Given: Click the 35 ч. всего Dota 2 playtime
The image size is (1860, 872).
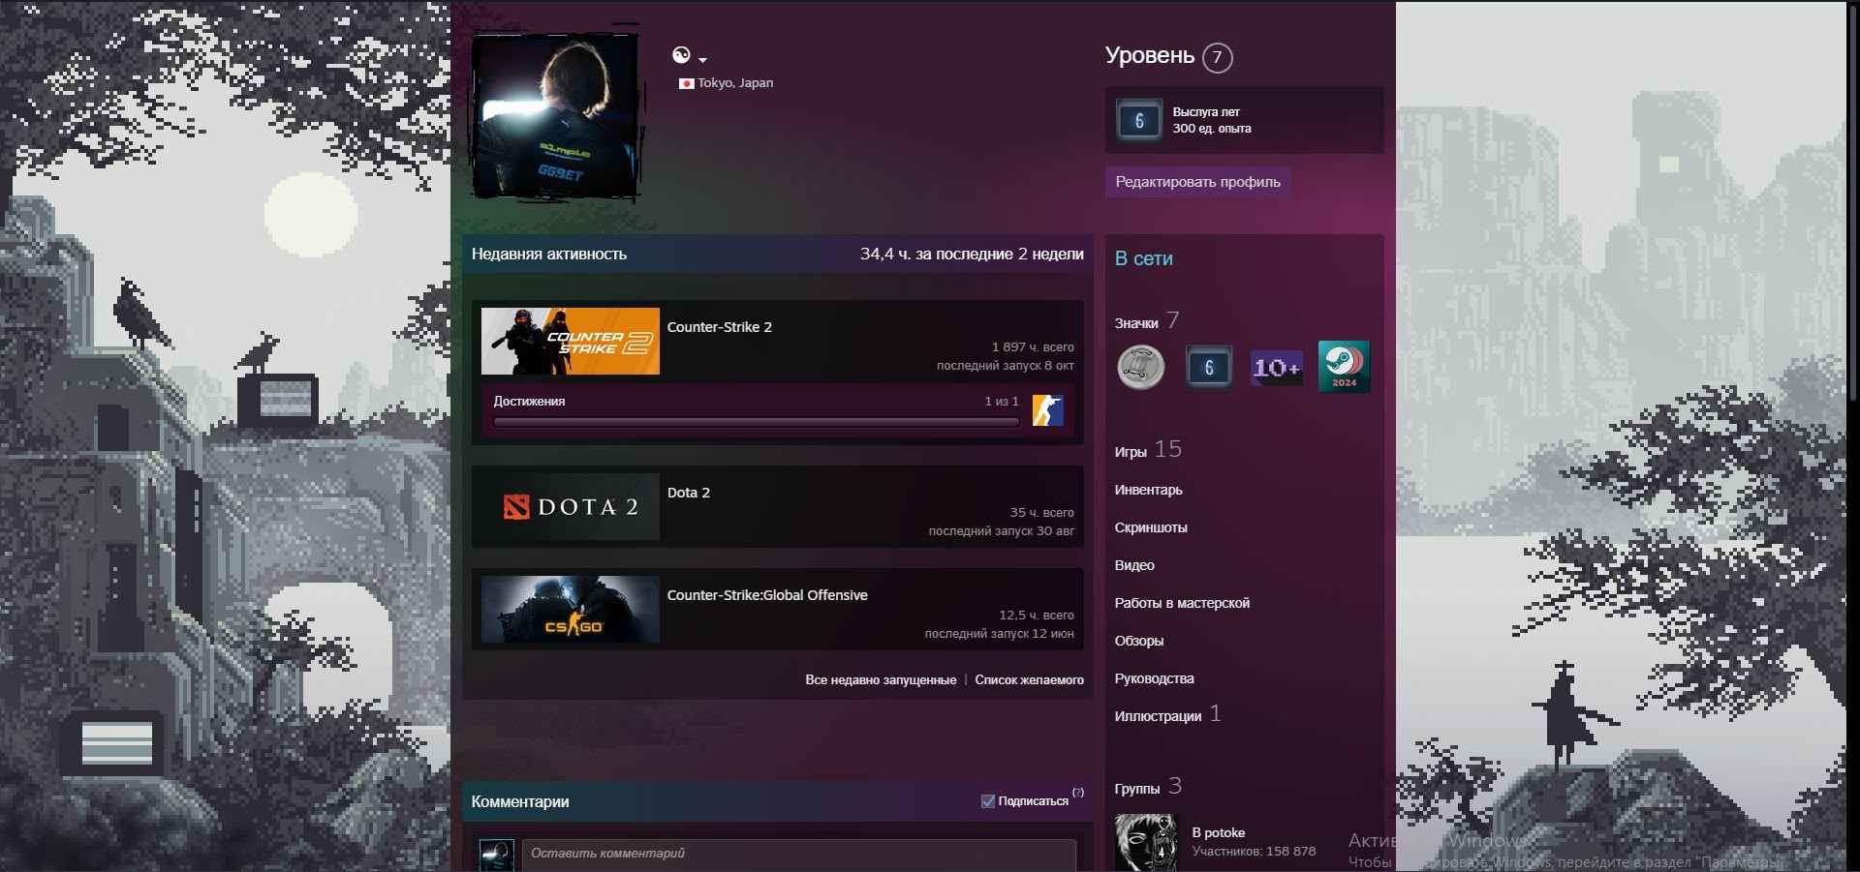Looking at the screenshot, I should pyautogui.click(x=1041, y=512).
